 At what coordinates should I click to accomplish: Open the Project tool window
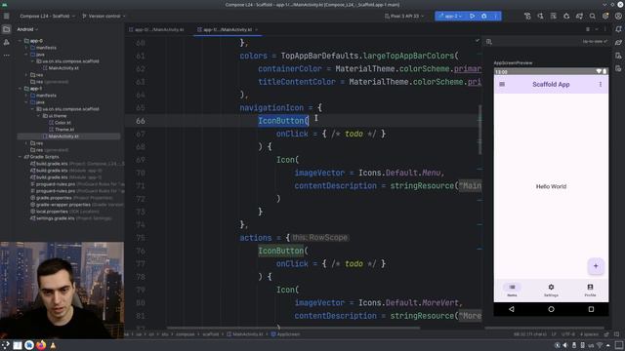tap(7, 29)
